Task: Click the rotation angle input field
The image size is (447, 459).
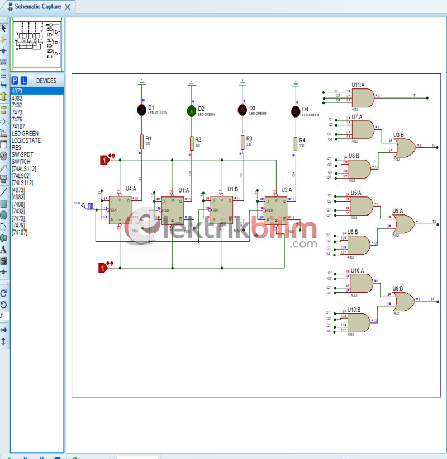Action: [x=4, y=316]
